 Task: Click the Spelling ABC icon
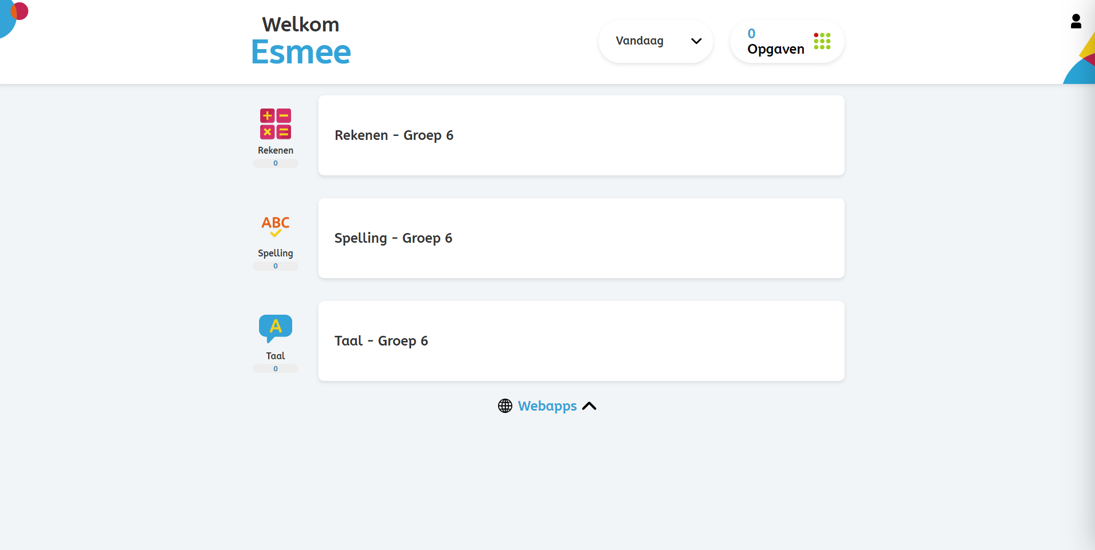[276, 226]
